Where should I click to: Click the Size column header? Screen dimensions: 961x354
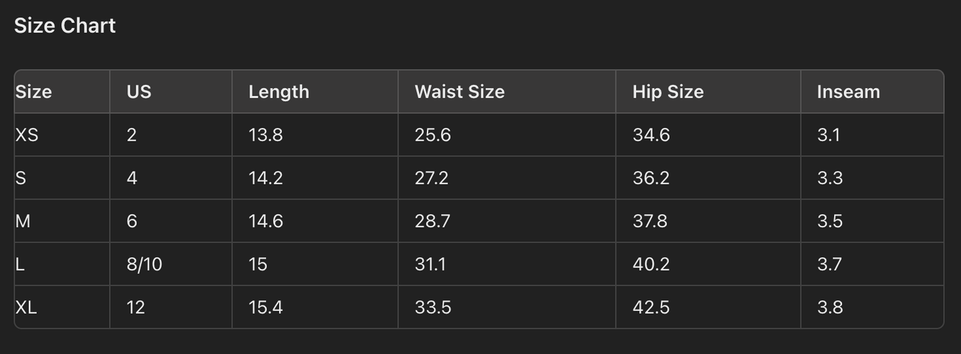point(34,92)
